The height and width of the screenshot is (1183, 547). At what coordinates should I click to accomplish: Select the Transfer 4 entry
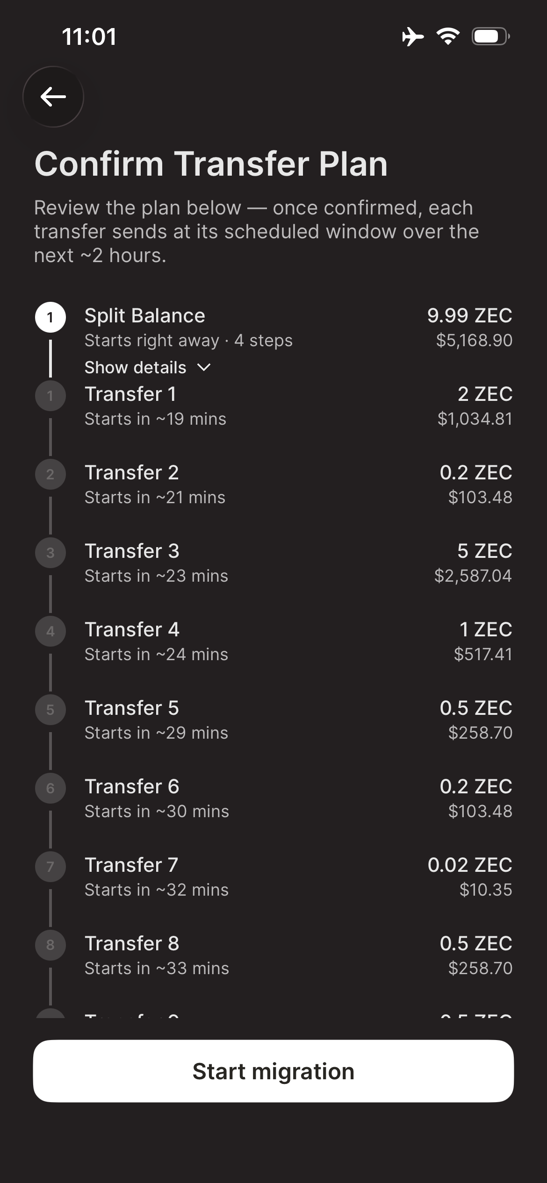[273, 641]
